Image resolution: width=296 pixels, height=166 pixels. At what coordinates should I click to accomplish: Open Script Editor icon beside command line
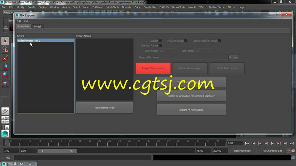(x=293, y=158)
